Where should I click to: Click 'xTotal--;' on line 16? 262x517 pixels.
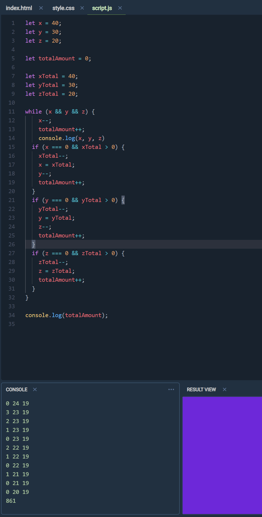(x=53, y=156)
